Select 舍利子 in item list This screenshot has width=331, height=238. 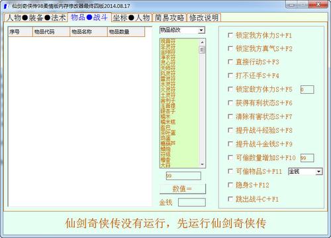(x=168, y=100)
